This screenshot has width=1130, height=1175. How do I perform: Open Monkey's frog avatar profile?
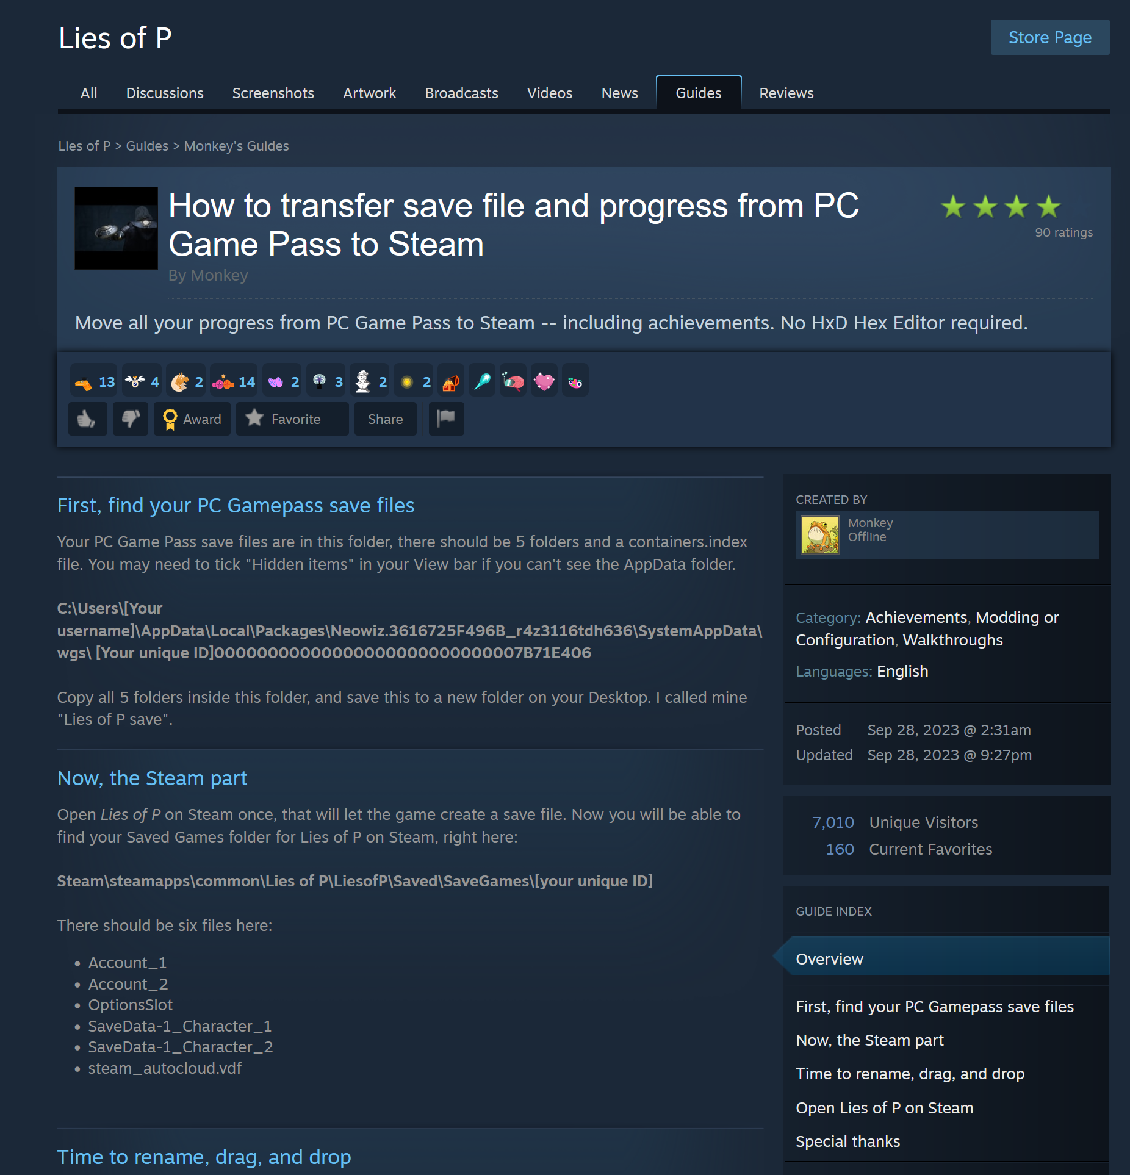[x=820, y=534]
